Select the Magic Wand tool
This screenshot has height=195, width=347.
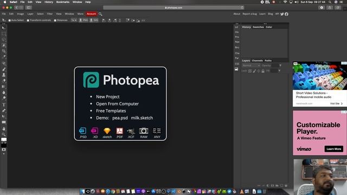pyautogui.click(x=4, y=45)
